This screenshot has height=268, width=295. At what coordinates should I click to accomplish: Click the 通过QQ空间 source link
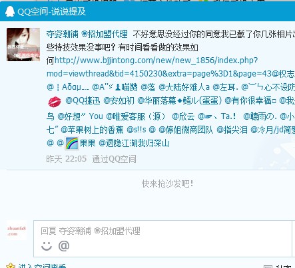114,159
